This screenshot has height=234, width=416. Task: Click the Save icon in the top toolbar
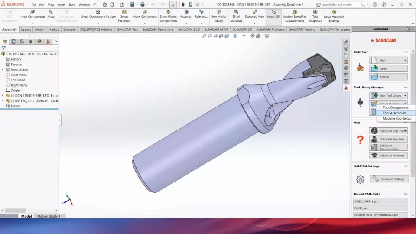[132, 4]
